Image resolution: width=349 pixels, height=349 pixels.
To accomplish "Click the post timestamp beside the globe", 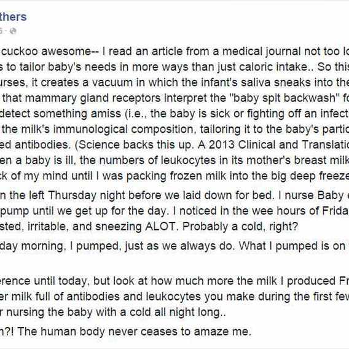I will pos(1,31).
